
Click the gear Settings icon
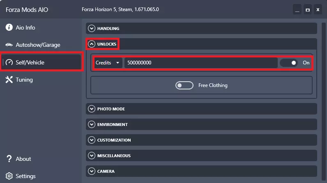(x=9, y=176)
